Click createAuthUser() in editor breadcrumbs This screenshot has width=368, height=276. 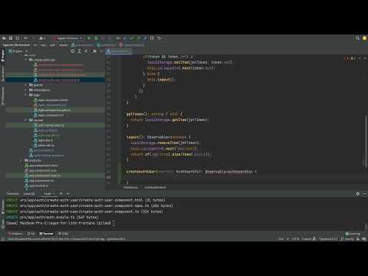pos(155,188)
